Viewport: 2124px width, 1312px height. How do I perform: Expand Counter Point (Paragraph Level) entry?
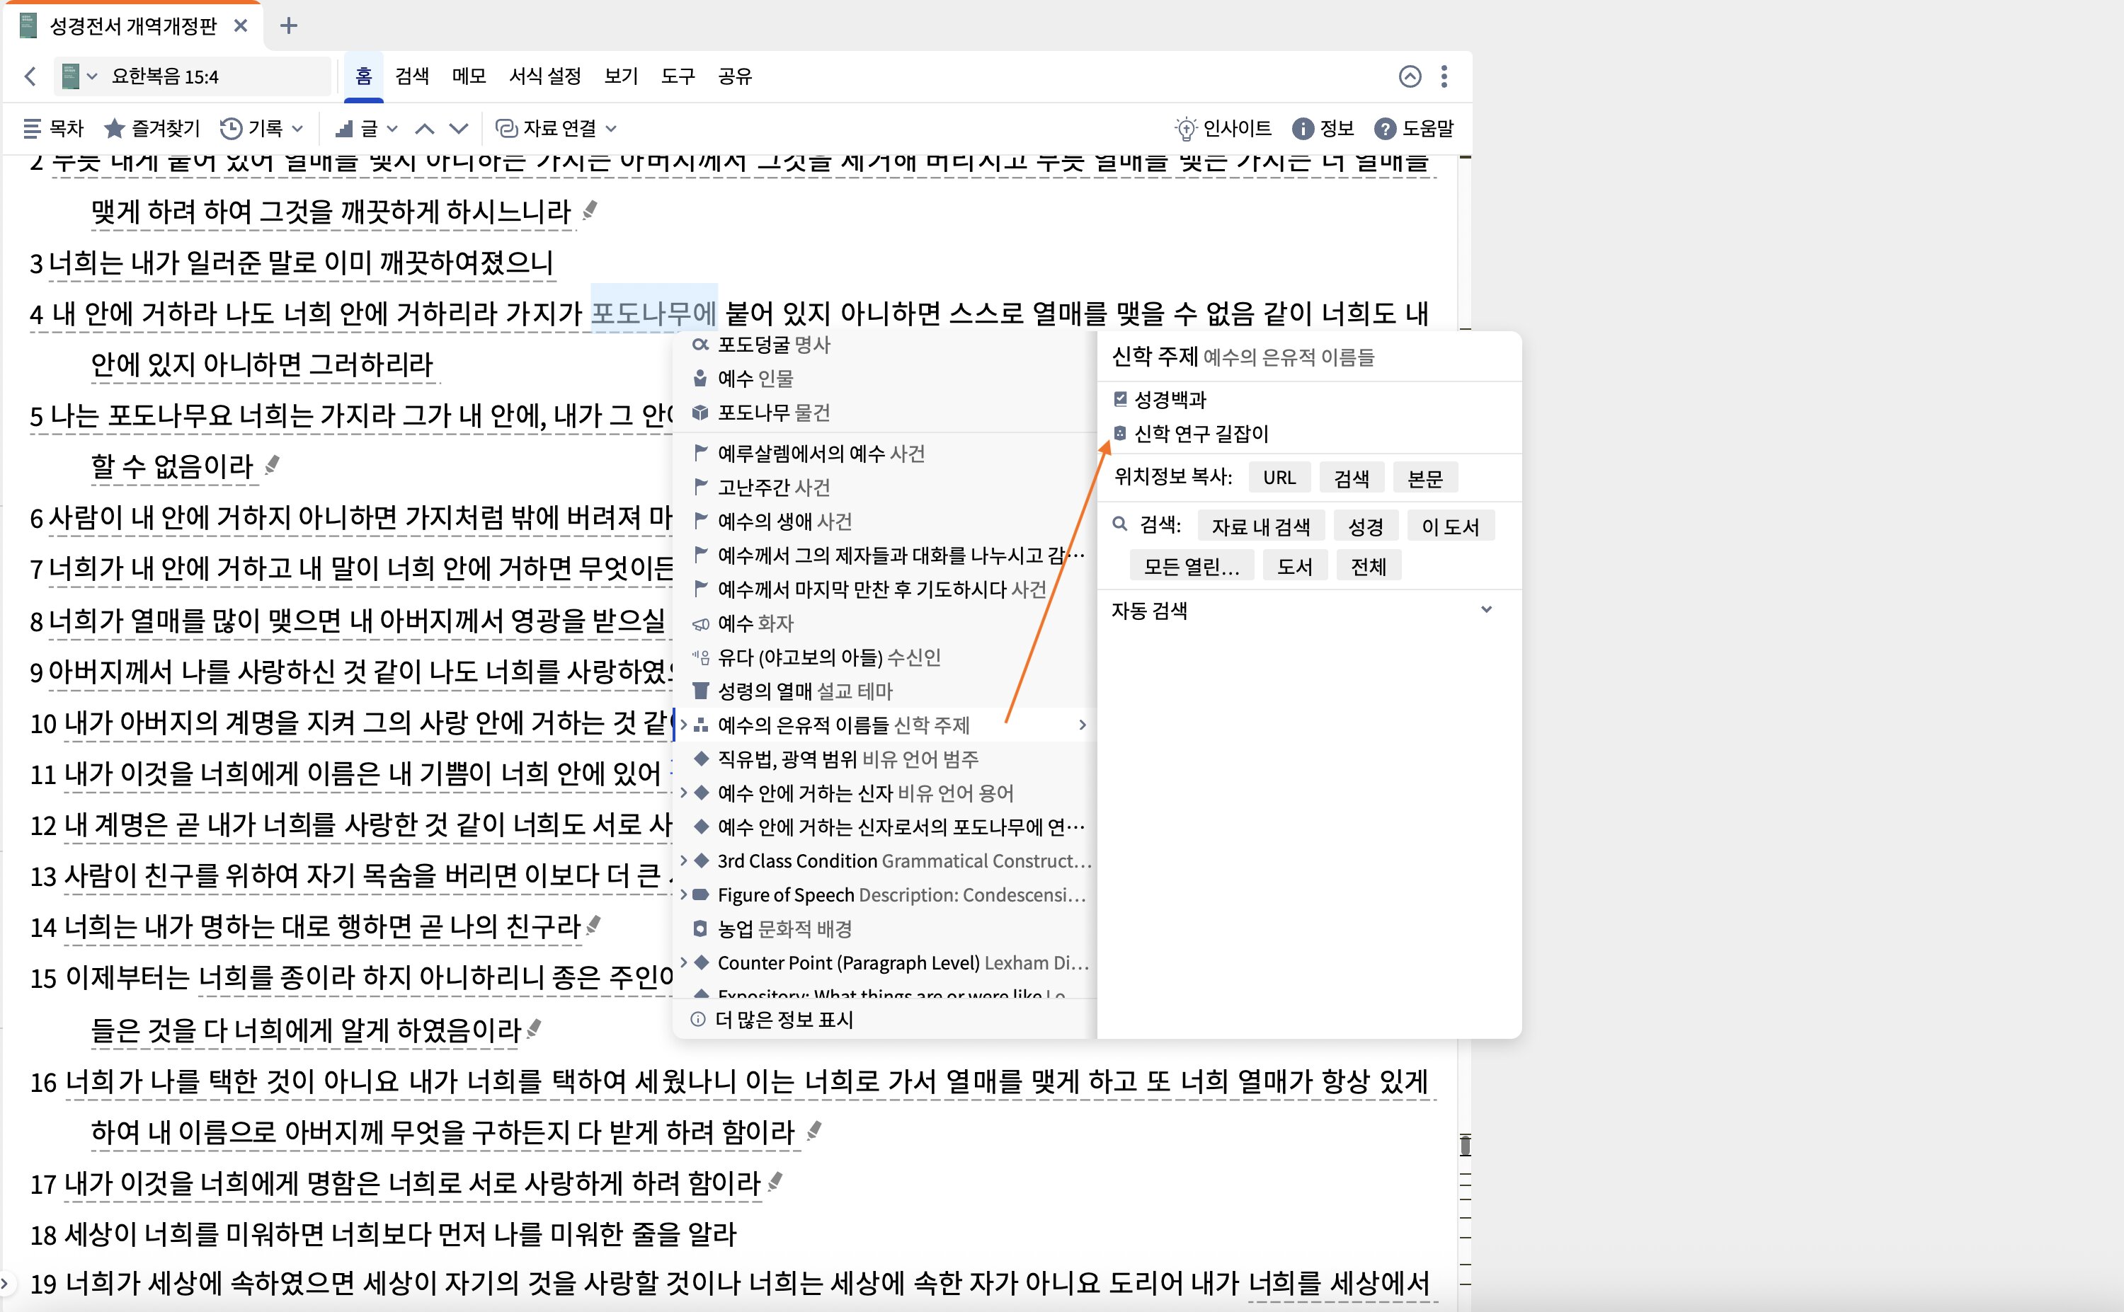click(x=684, y=962)
